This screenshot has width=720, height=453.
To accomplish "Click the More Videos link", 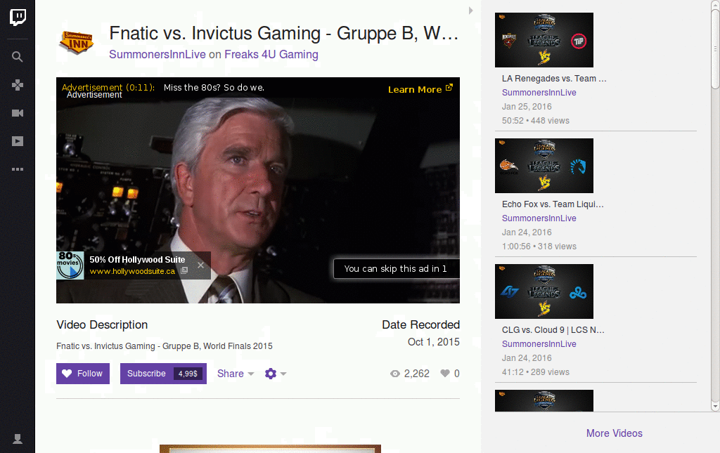I will [x=615, y=433].
